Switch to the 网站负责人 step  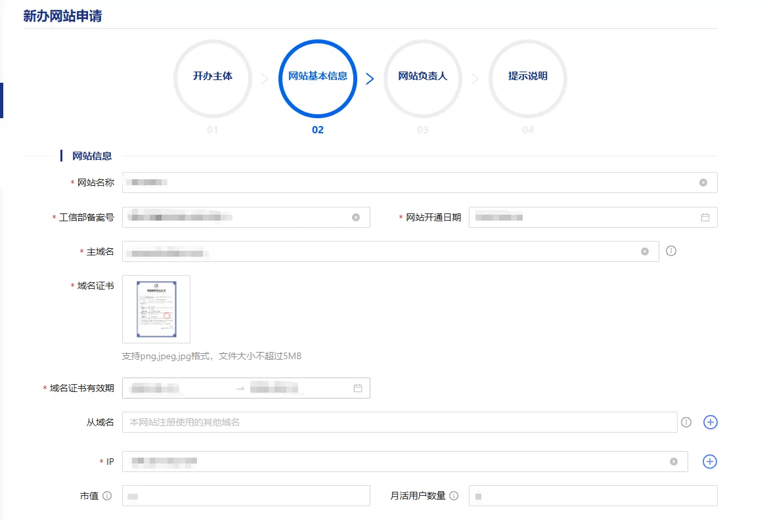point(422,78)
